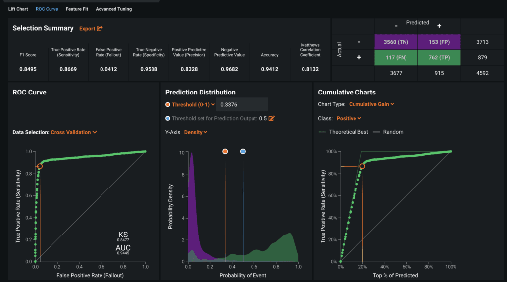The image size is (507, 282).
Task: Open the Data Selection Cross Validation dropdown
Action: coord(74,132)
